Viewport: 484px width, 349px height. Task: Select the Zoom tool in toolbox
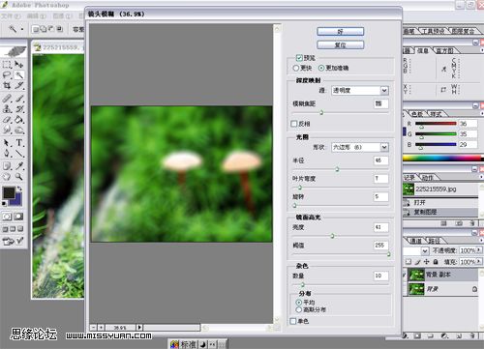19,177
